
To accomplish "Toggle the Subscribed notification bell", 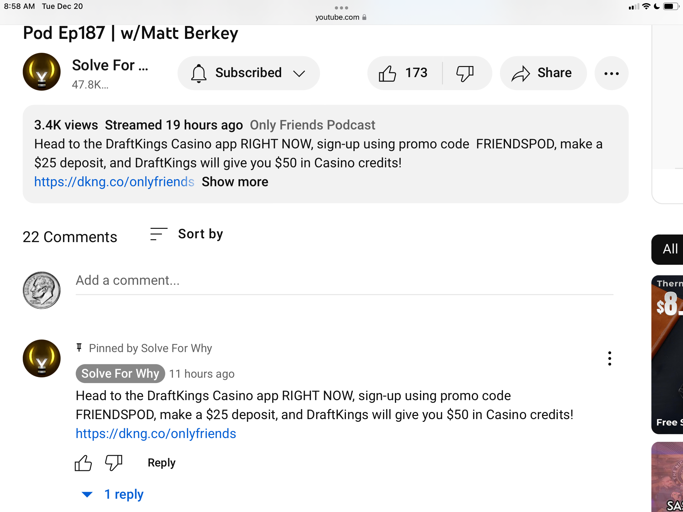I will coord(199,73).
